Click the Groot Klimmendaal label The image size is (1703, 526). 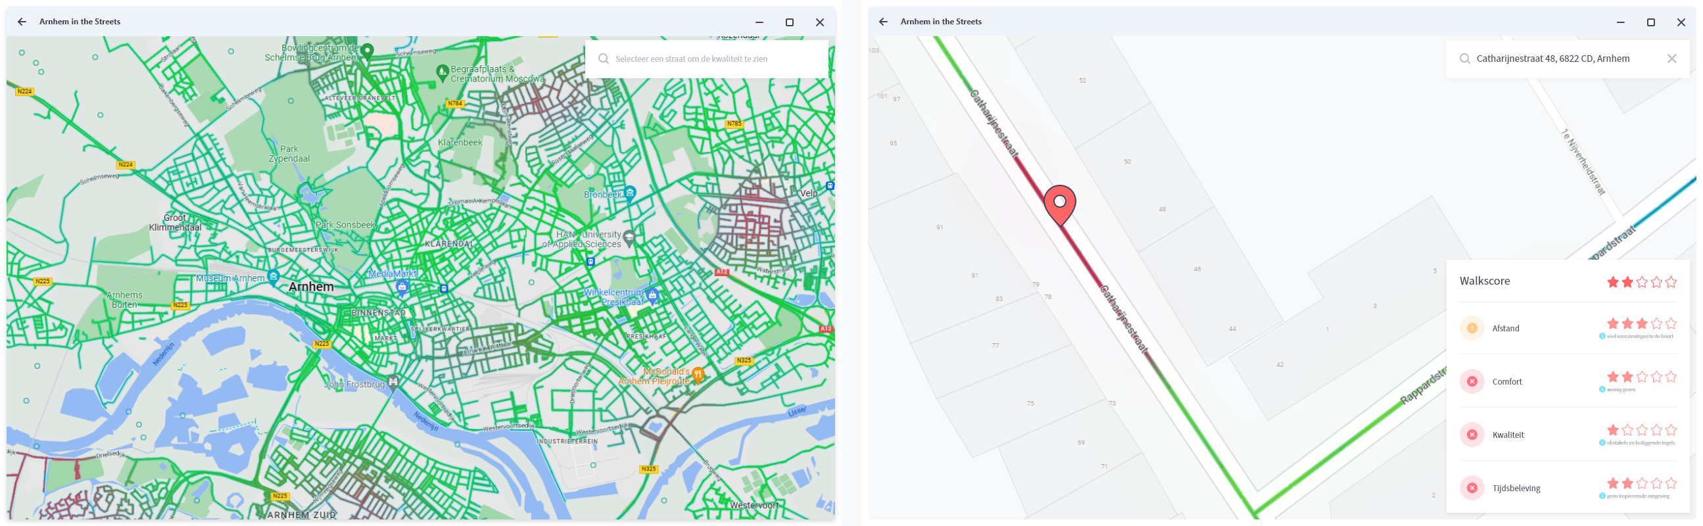pos(175,223)
